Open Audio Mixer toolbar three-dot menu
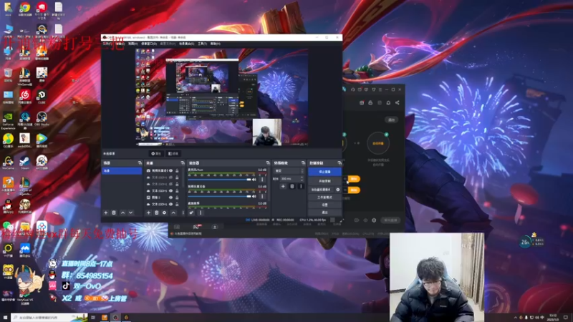Viewport: 573px width, 322px height. [201, 213]
